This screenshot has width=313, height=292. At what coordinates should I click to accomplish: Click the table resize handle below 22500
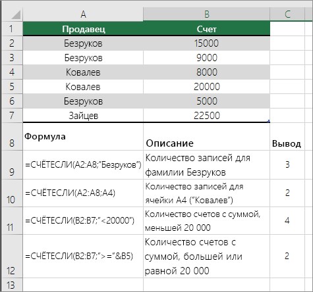pos(269,121)
